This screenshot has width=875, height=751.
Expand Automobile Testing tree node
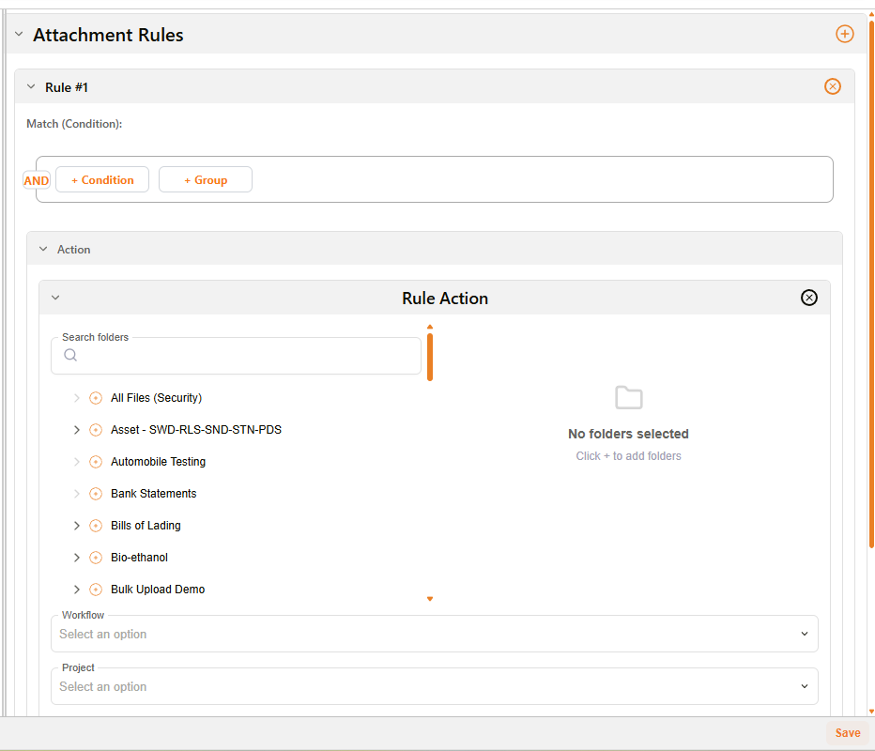pos(76,462)
